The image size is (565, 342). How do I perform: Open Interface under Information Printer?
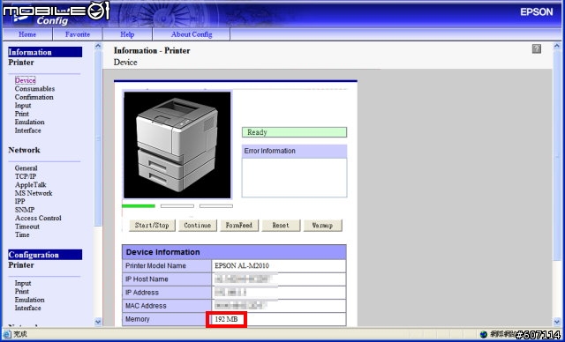[x=27, y=130]
